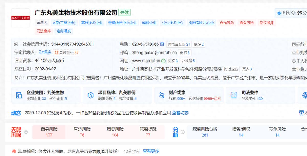Image resolution: width=307 pixels, height=156 pixels.
Task: Open 线索 999+ link
Action: coord(177,99)
